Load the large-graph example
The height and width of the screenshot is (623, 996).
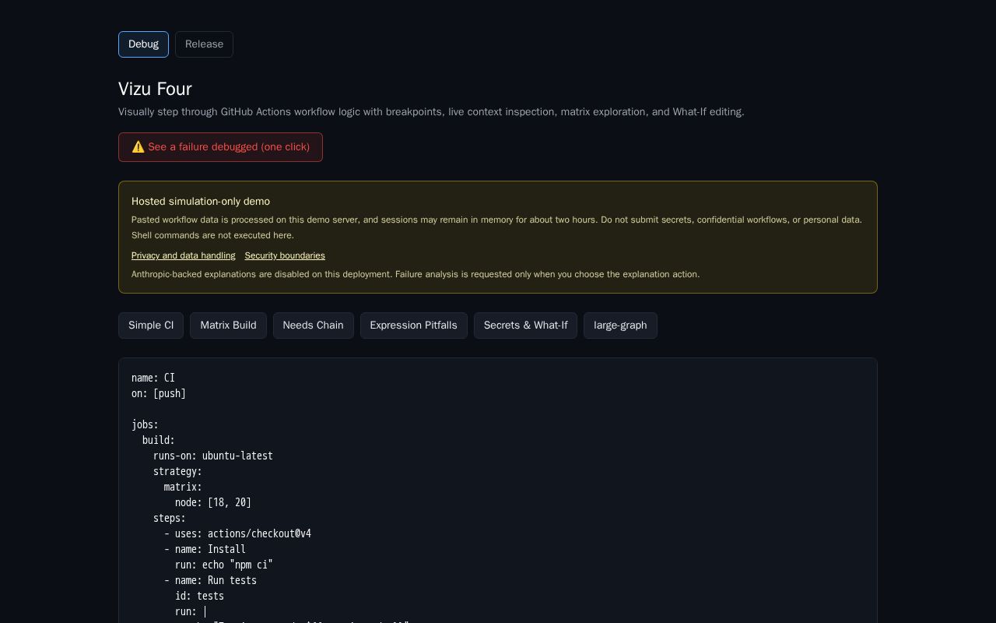click(x=620, y=326)
